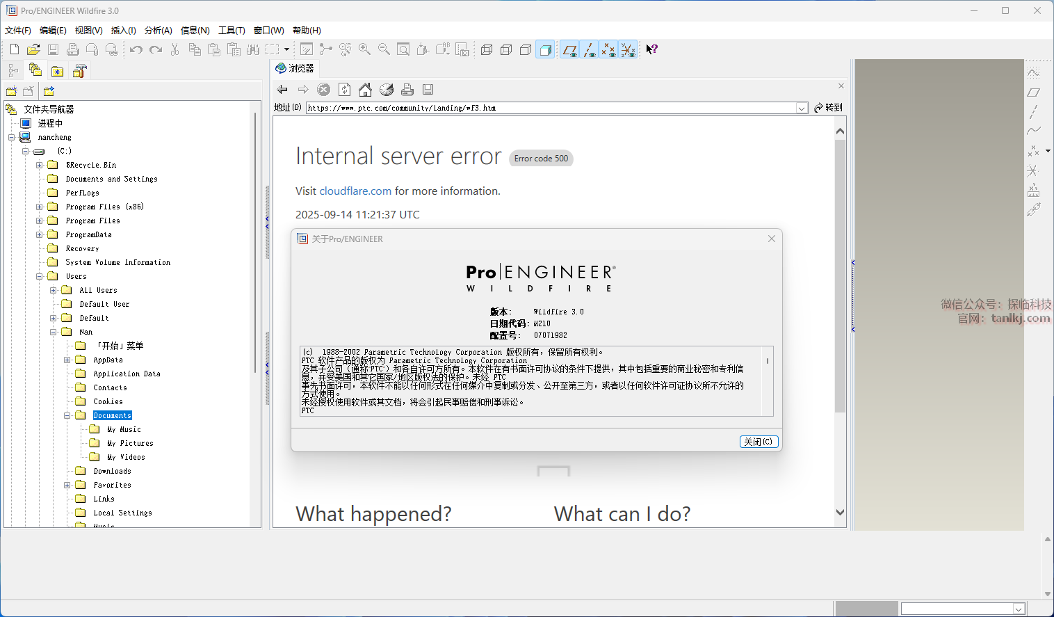Expand the Program Files (x86) folder
This screenshot has width=1054, height=617.
point(40,207)
